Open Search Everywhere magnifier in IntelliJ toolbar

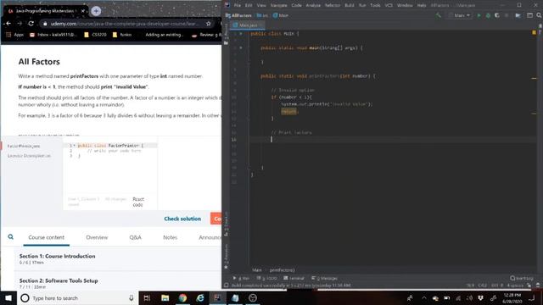point(539,15)
